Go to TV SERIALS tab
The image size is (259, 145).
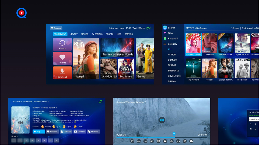97,34
